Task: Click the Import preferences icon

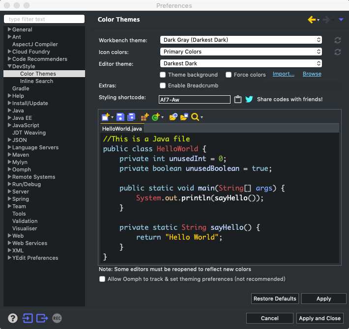Action: (x=28, y=318)
